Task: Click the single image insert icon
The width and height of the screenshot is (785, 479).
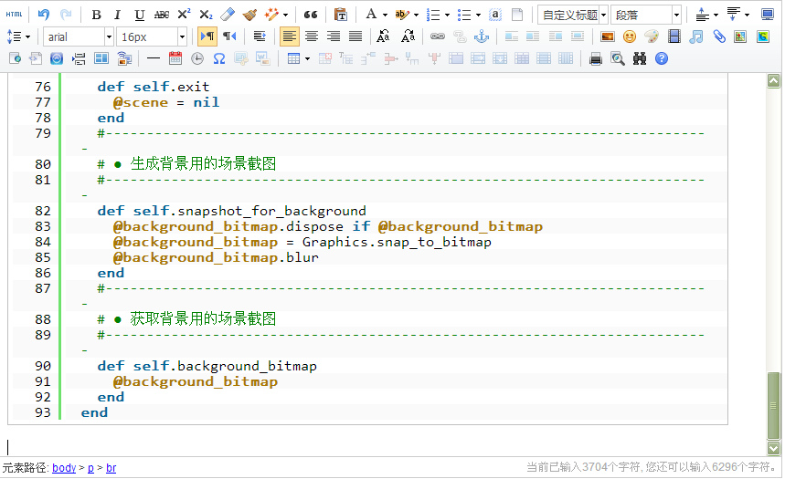Action: point(608,36)
